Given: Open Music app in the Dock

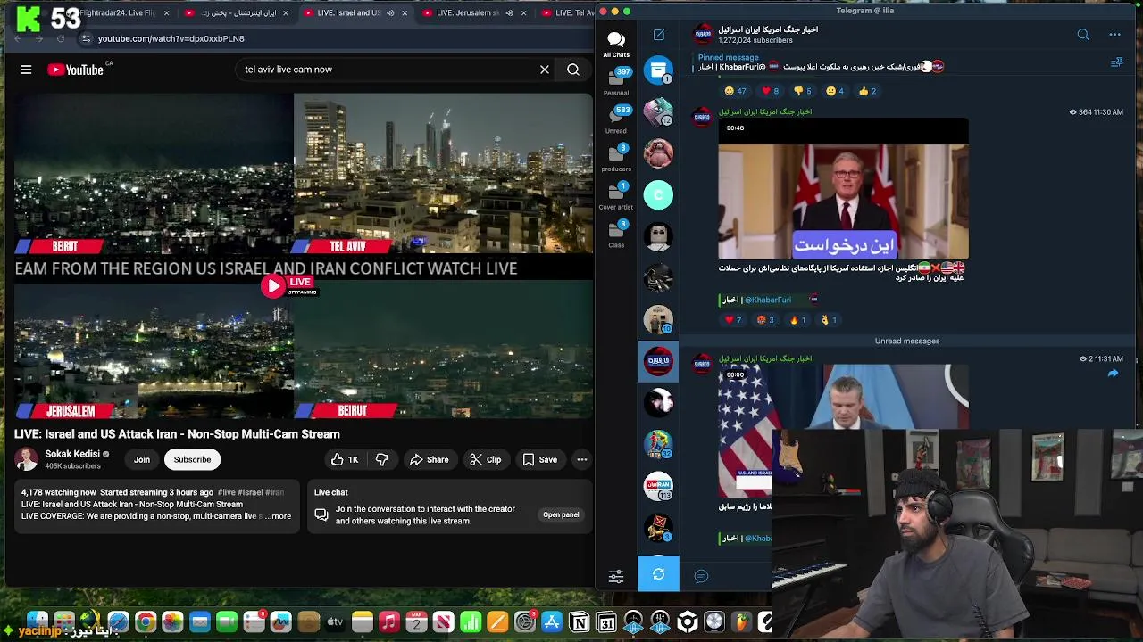Looking at the screenshot, I should (388, 622).
